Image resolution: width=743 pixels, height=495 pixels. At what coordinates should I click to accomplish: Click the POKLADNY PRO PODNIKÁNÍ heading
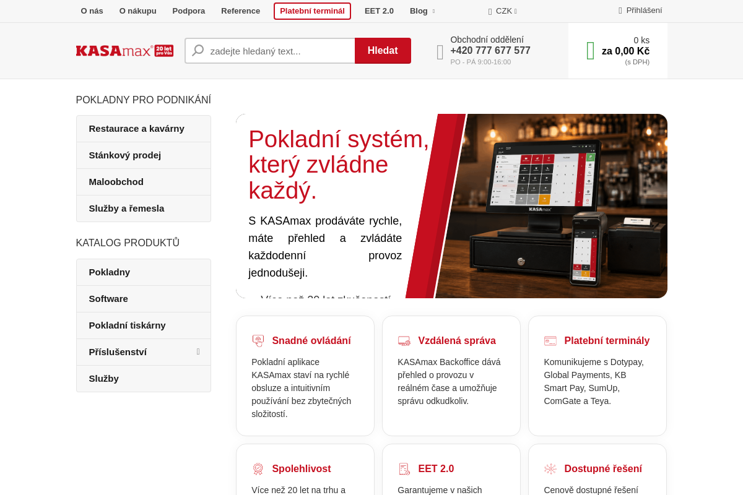click(x=144, y=100)
